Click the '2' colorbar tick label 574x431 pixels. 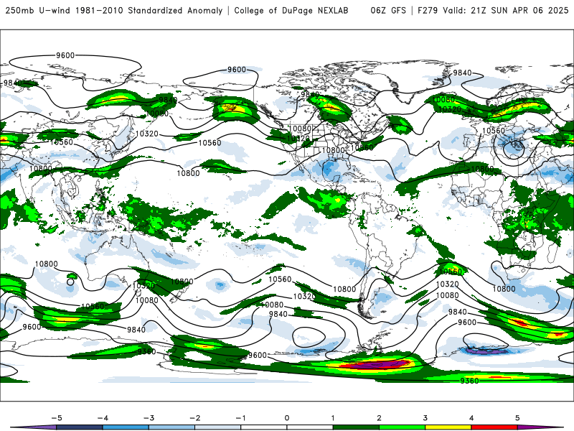click(x=379, y=418)
